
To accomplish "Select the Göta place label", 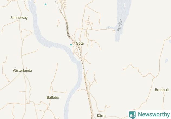I will (80, 43).
